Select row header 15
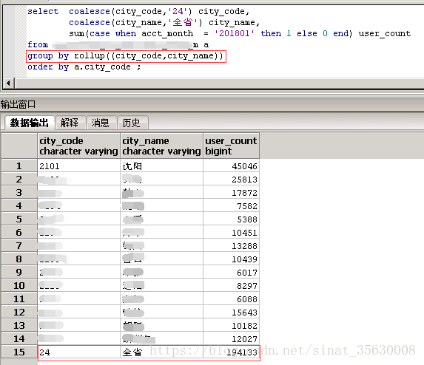 19,352
